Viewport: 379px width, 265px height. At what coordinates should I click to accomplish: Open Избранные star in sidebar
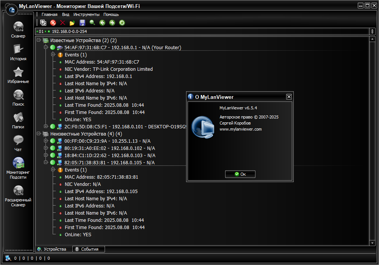point(18,75)
